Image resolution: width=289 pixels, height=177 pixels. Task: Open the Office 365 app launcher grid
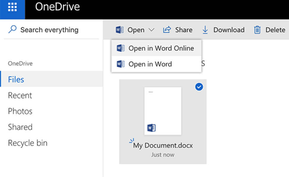coord(12,7)
